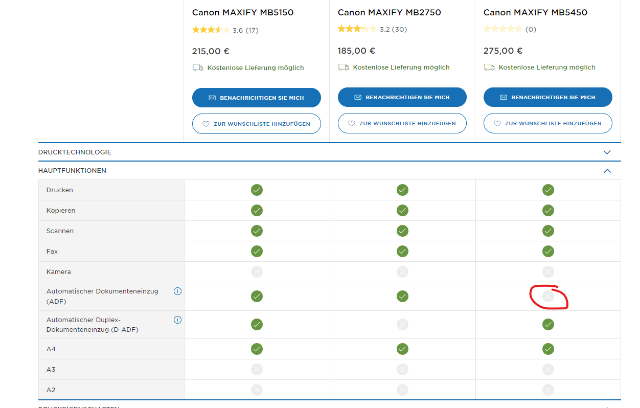
Task: Click the delivery truck icon under MB5150
Action: pos(198,68)
